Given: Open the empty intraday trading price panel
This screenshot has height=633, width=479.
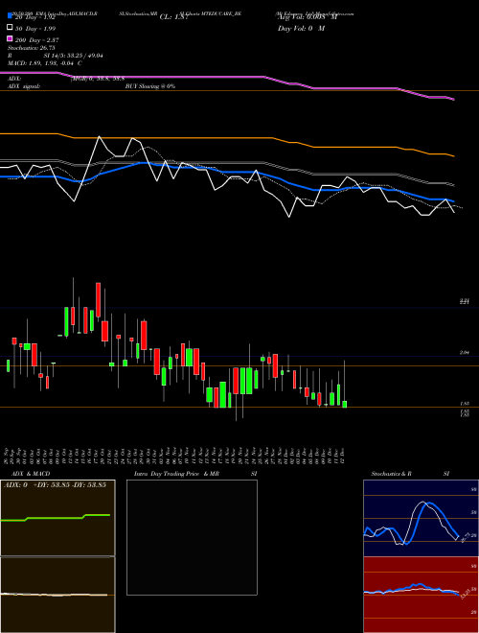Looking at the screenshot, I should click(x=192, y=537).
